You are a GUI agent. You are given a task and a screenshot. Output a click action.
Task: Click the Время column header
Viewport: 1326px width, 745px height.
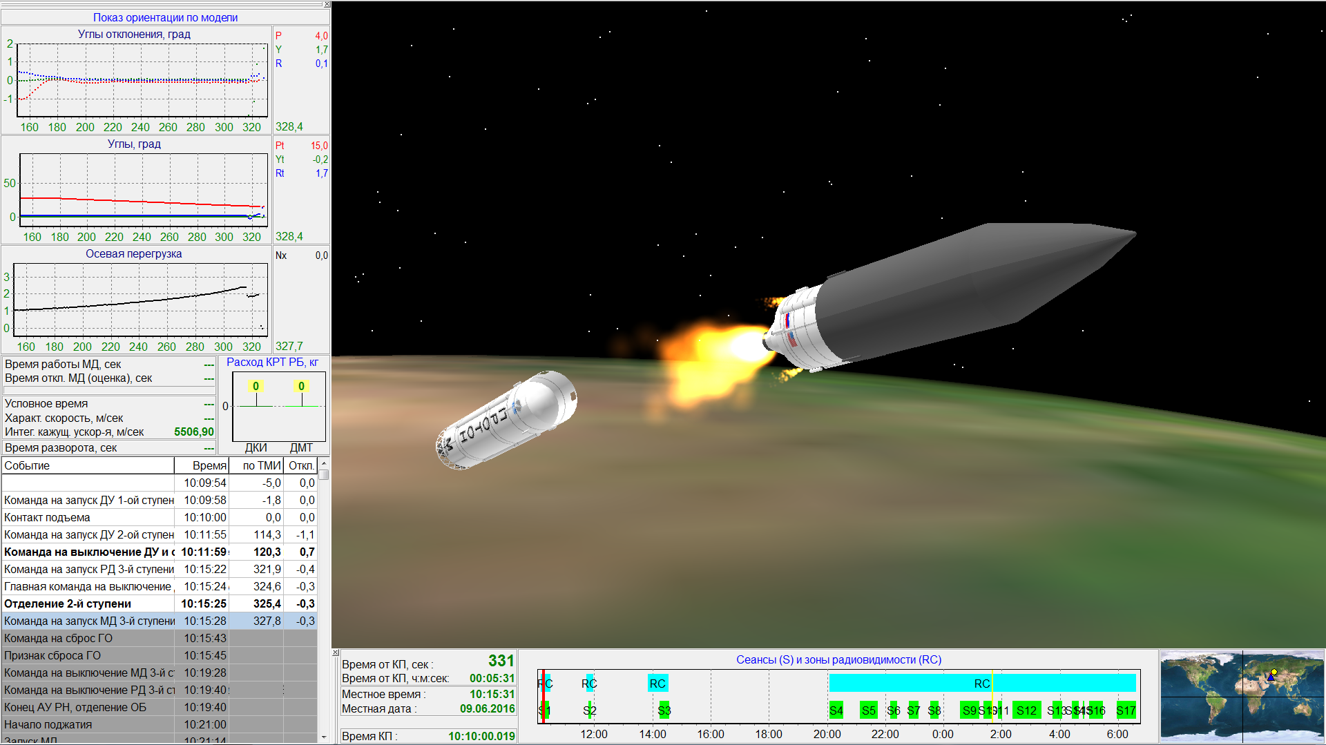[x=202, y=465]
